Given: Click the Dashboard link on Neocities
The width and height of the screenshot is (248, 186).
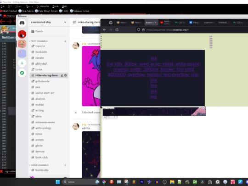Looking at the screenshot, I should (9, 37).
